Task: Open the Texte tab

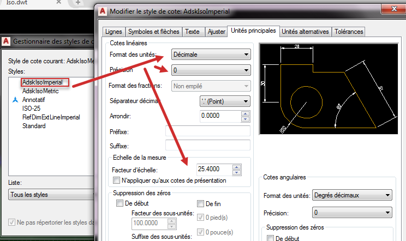Action: pyautogui.click(x=193, y=32)
